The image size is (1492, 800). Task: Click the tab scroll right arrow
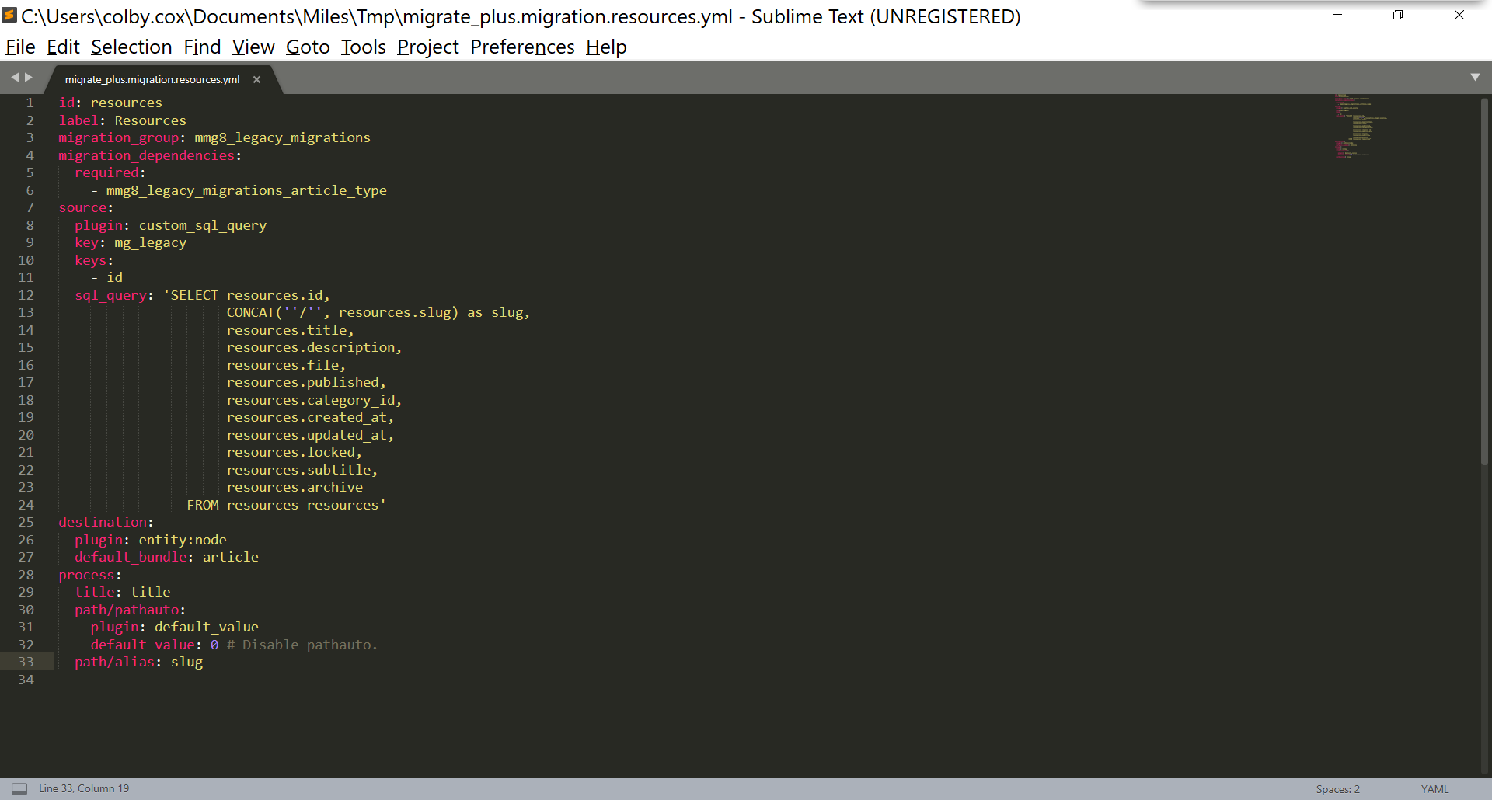tap(29, 78)
